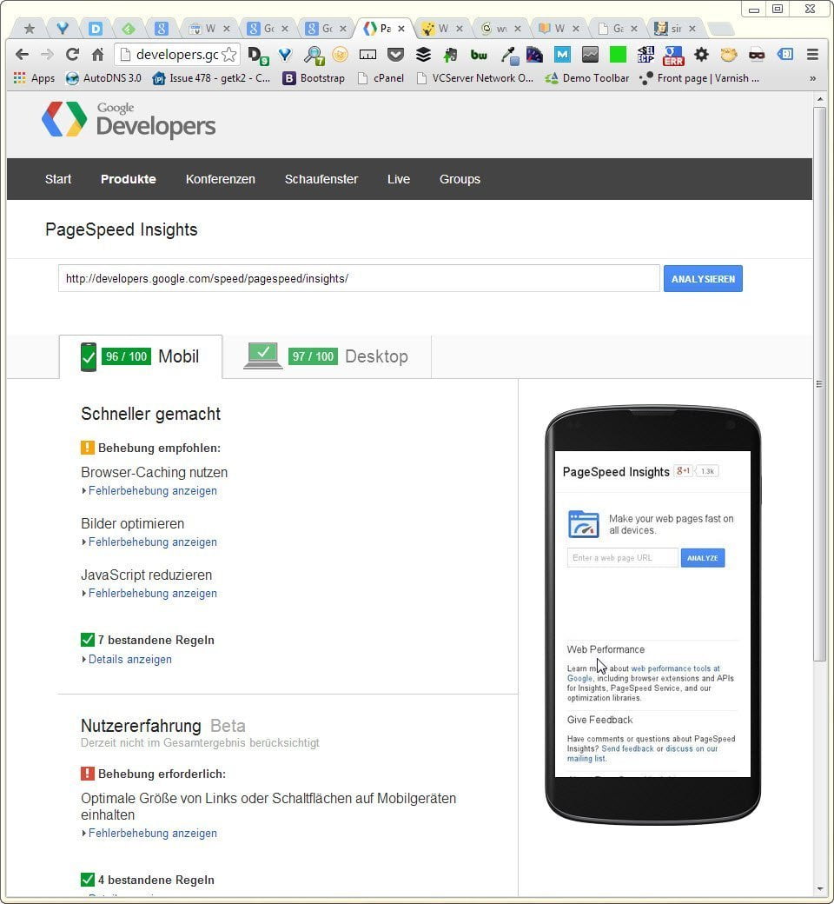
Task: Open the Chrome hamburger menu
Action: point(812,55)
